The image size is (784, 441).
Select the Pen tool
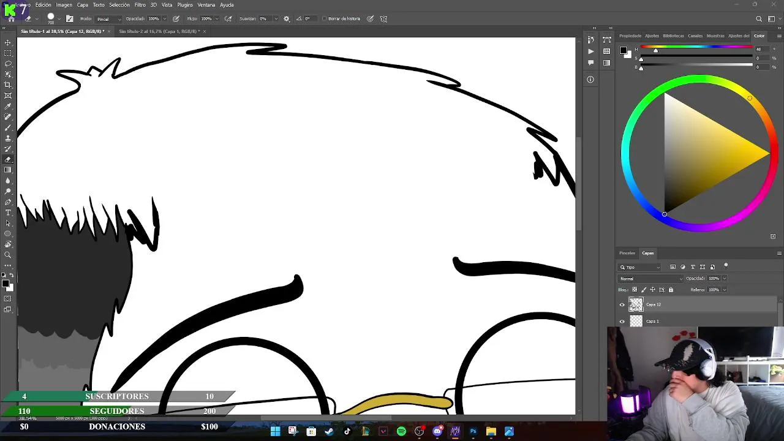[x=8, y=202]
